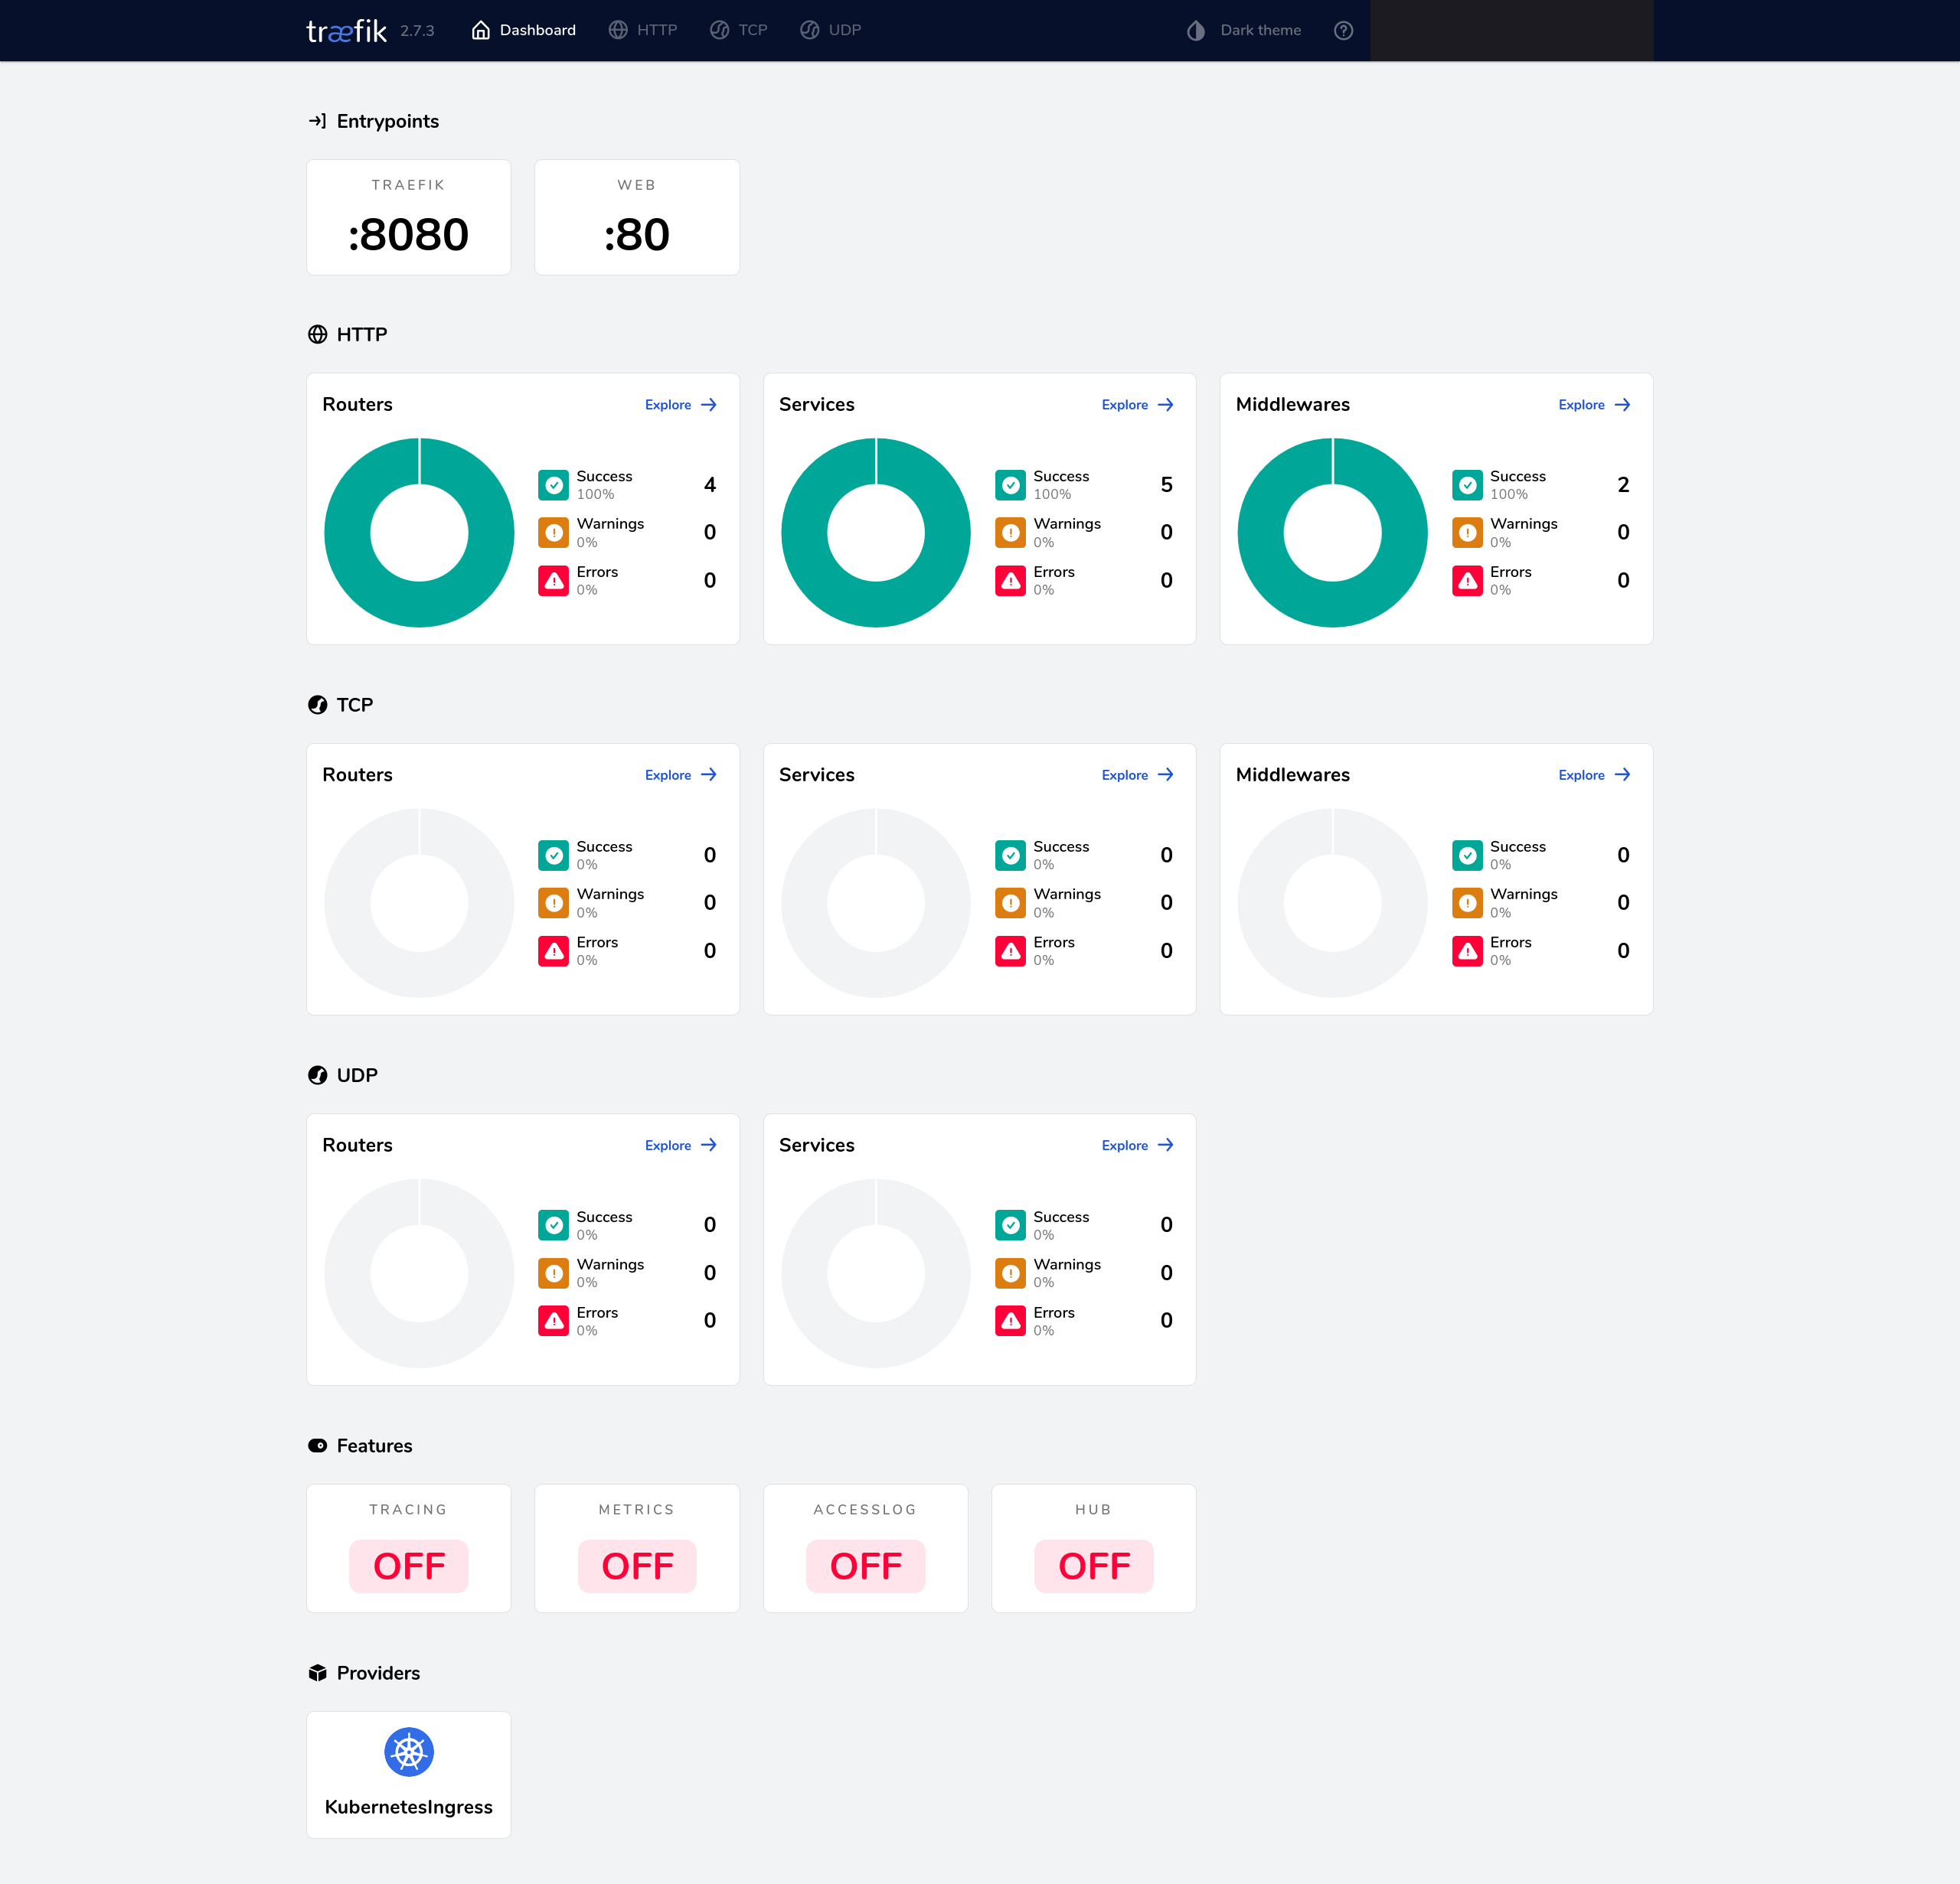The image size is (1960, 1884).
Task: Click HTTP Middlewares Errors red icon
Action: coord(1468,581)
